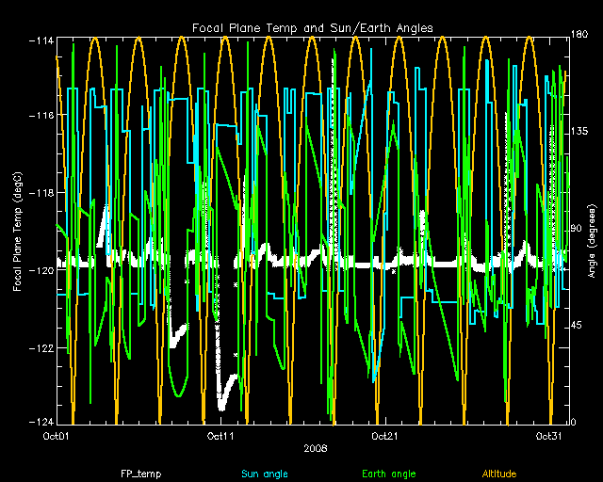603x482 pixels.
Task: Click the 'Focal Plane Temp (degC)' axis label
Action: (18, 231)
